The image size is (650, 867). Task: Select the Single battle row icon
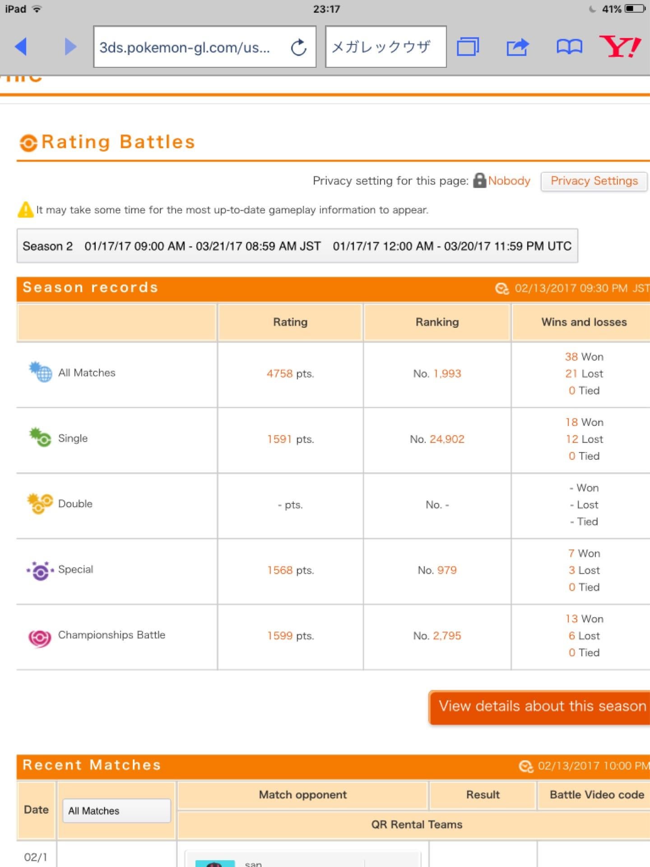click(x=40, y=437)
